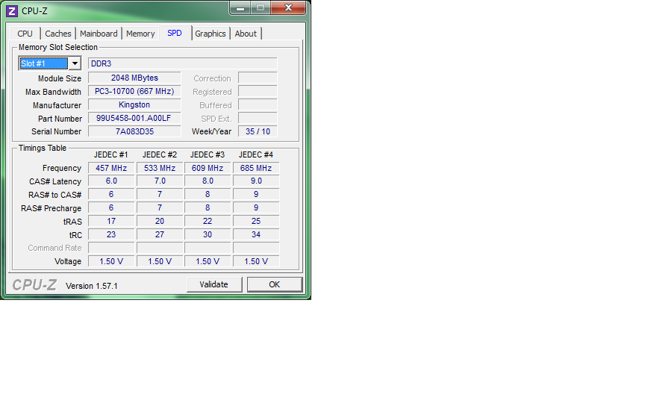Click the Module Size label

coord(60,78)
